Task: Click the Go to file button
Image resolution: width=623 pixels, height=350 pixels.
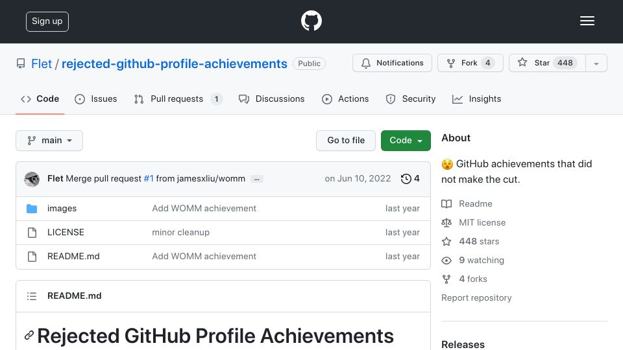Action: pyautogui.click(x=346, y=141)
